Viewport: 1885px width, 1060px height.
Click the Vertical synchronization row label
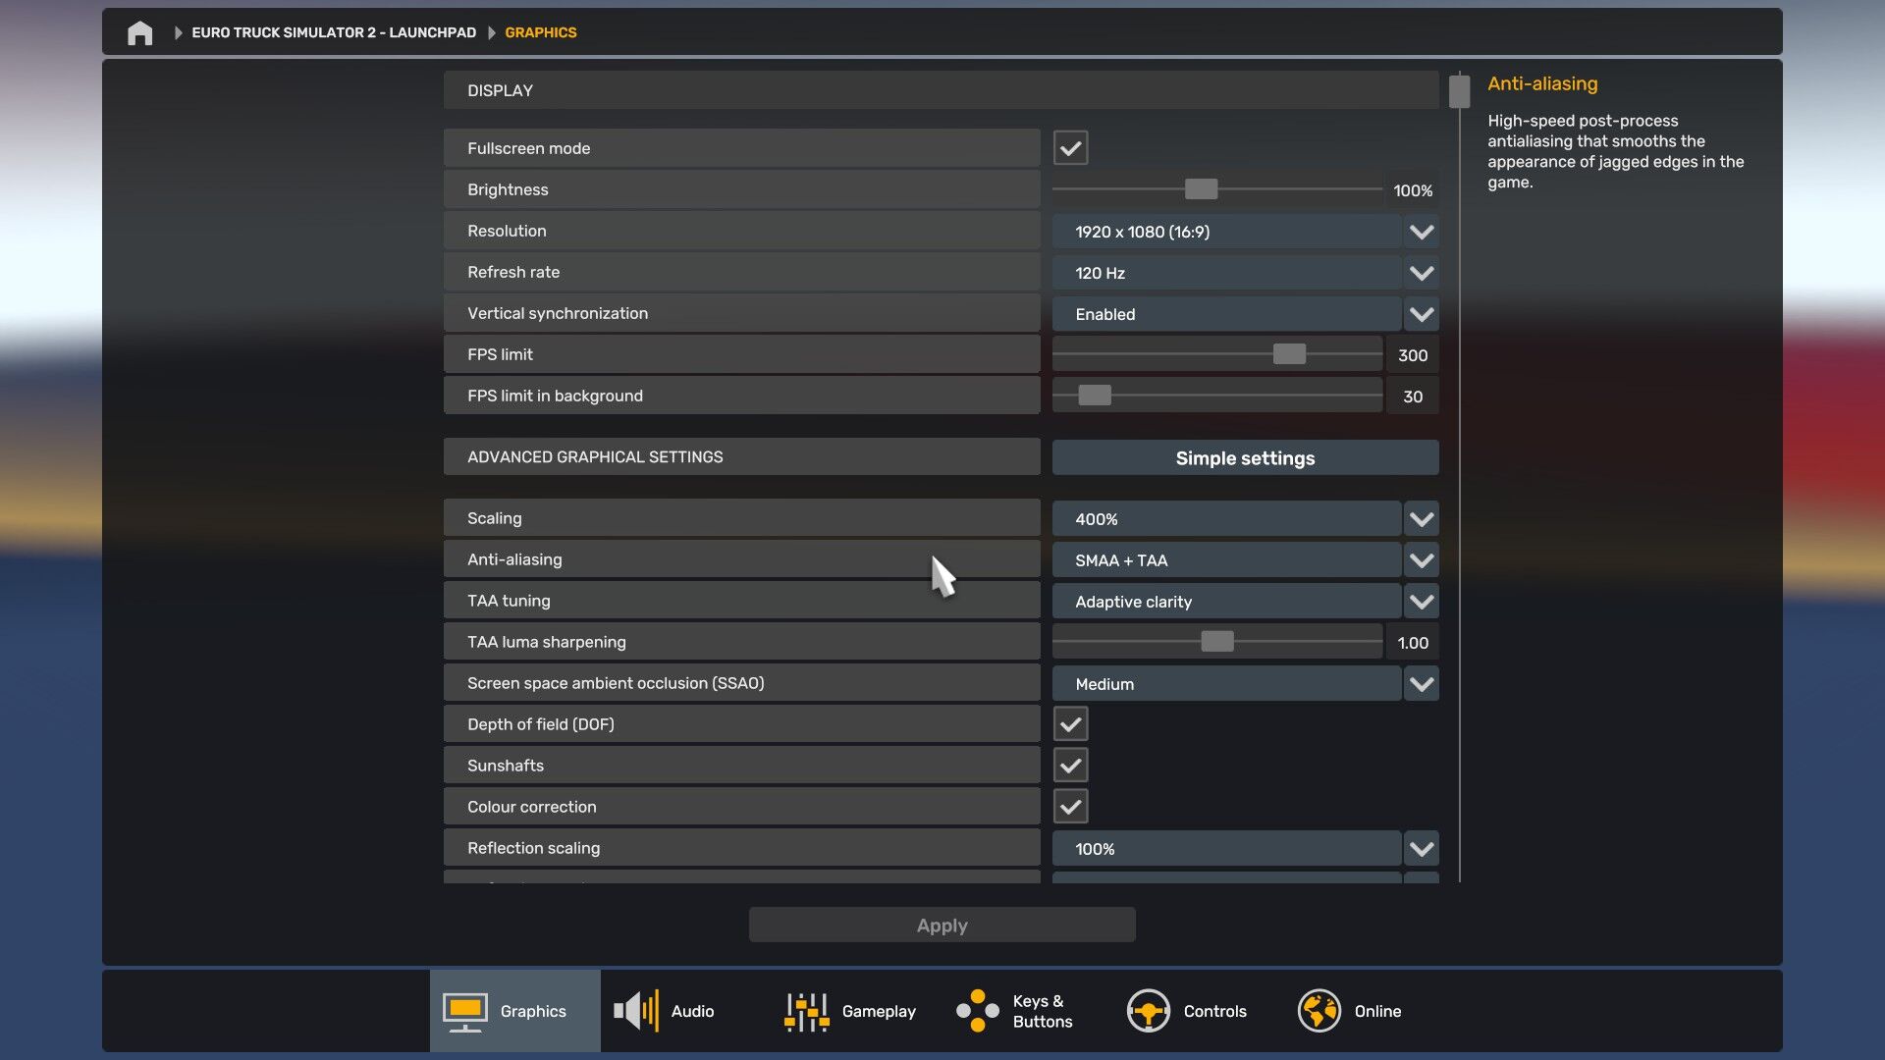click(741, 313)
